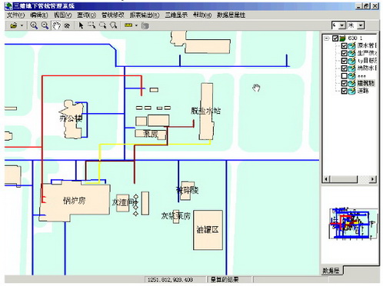The image size is (383, 286).
Task: Select the zoom in magnifier tool
Action: pyautogui.click(x=34, y=25)
